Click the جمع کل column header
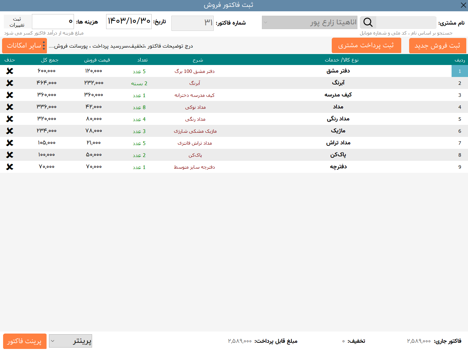Viewport: 468px width, 351px height. pos(50,60)
